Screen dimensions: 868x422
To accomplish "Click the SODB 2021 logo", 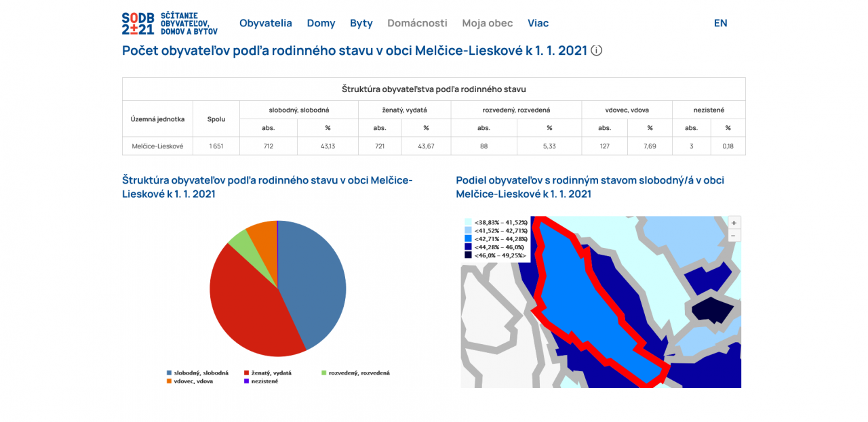I will (x=170, y=23).
